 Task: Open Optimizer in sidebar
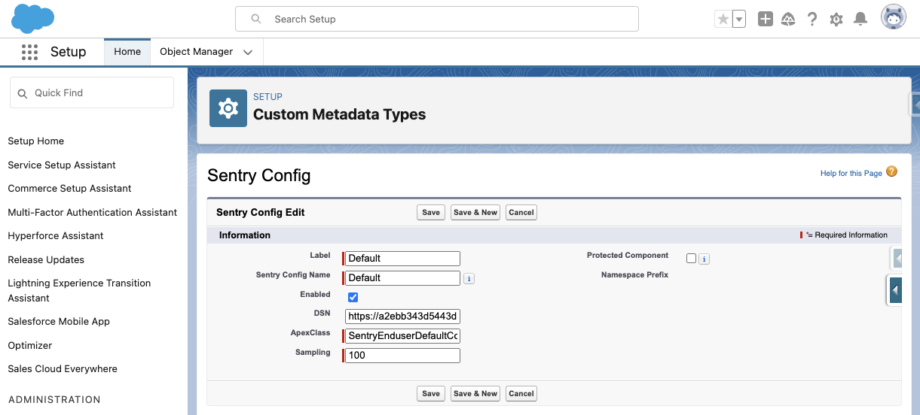30,346
